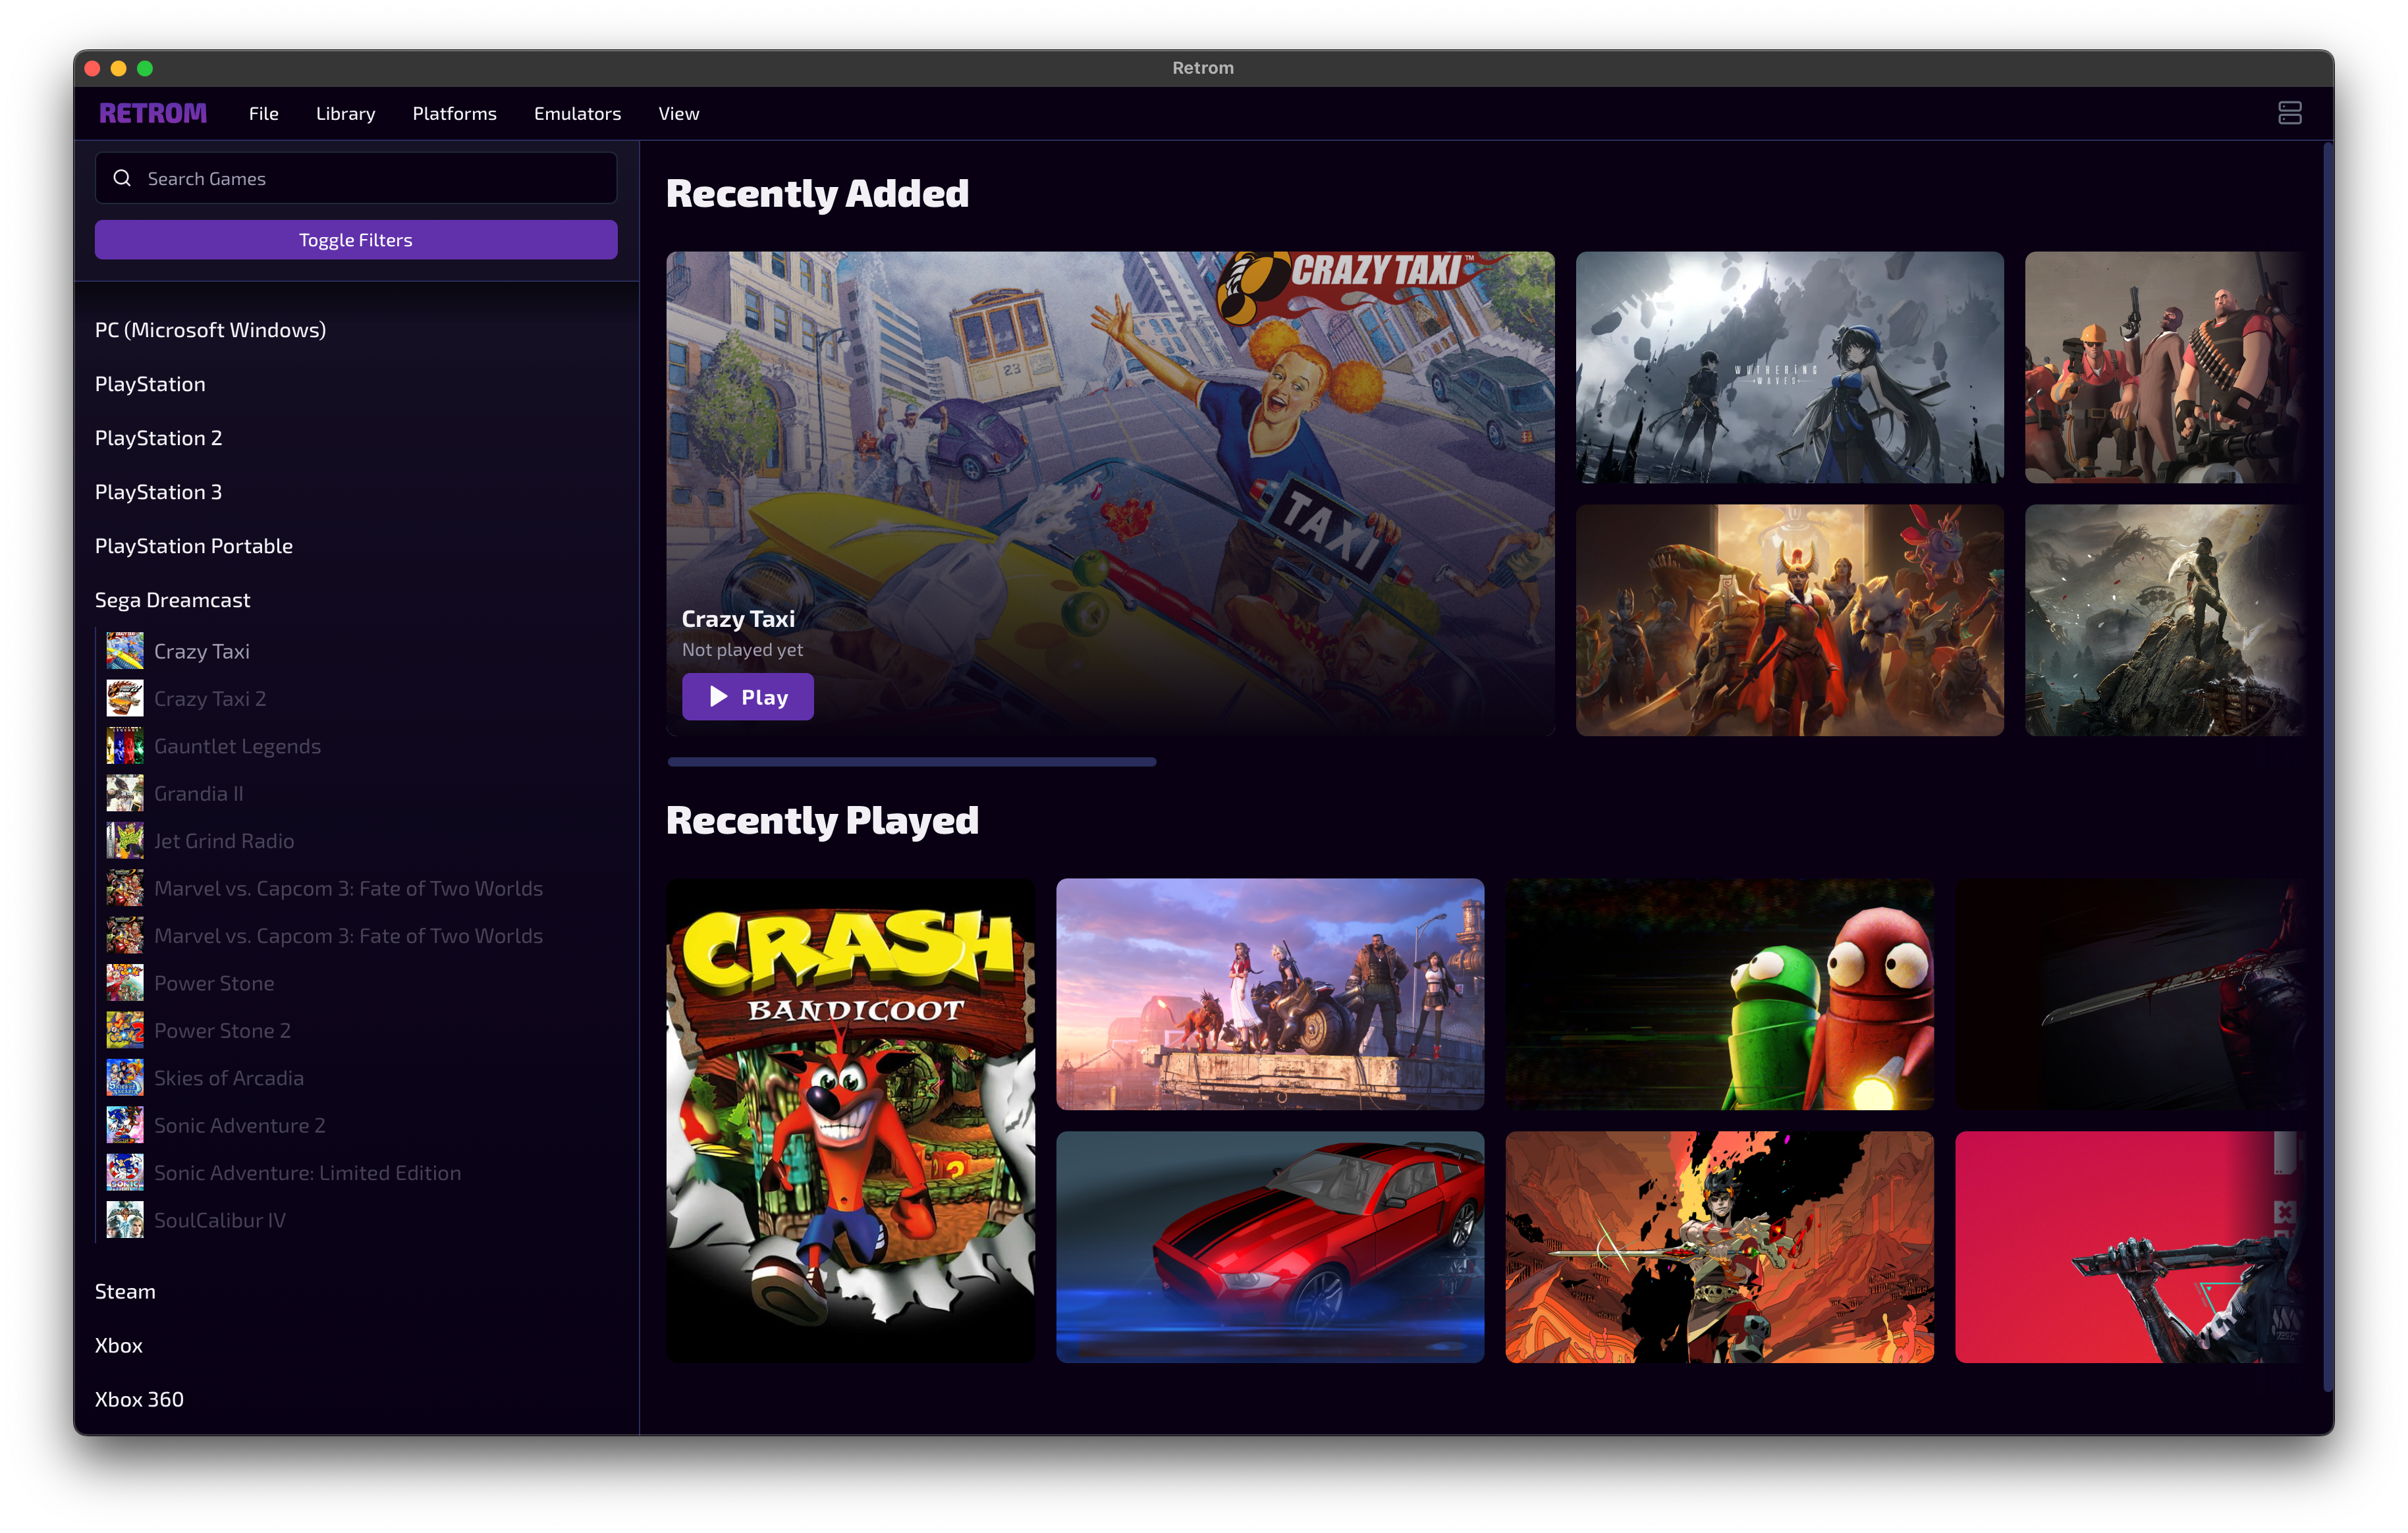Expand the Steam platform
2408x1533 pixels.
click(x=125, y=1291)
